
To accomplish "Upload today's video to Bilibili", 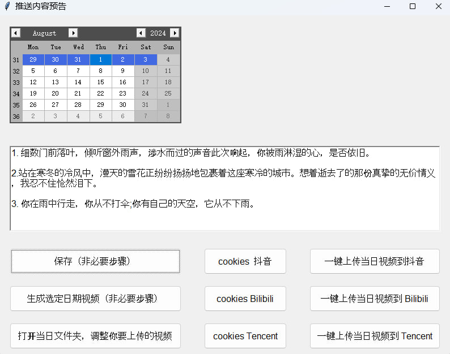I will (x=374, y=299).
